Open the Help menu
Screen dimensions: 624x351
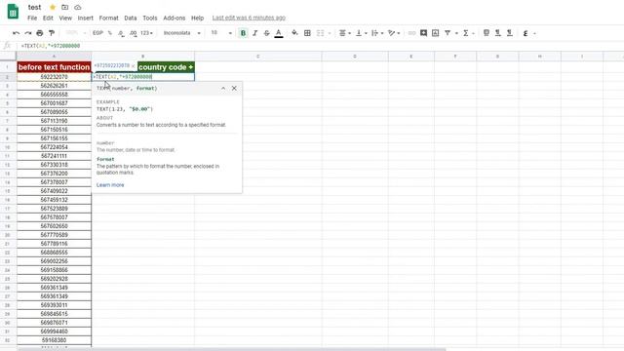197,18
